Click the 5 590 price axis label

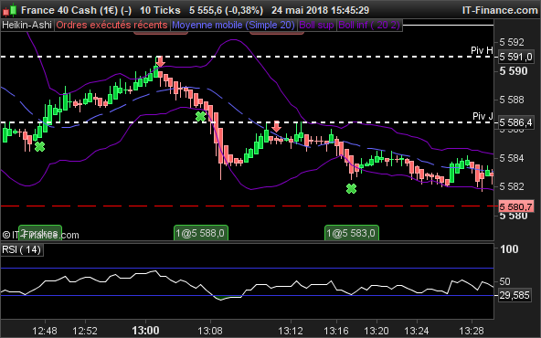[514, 71]
